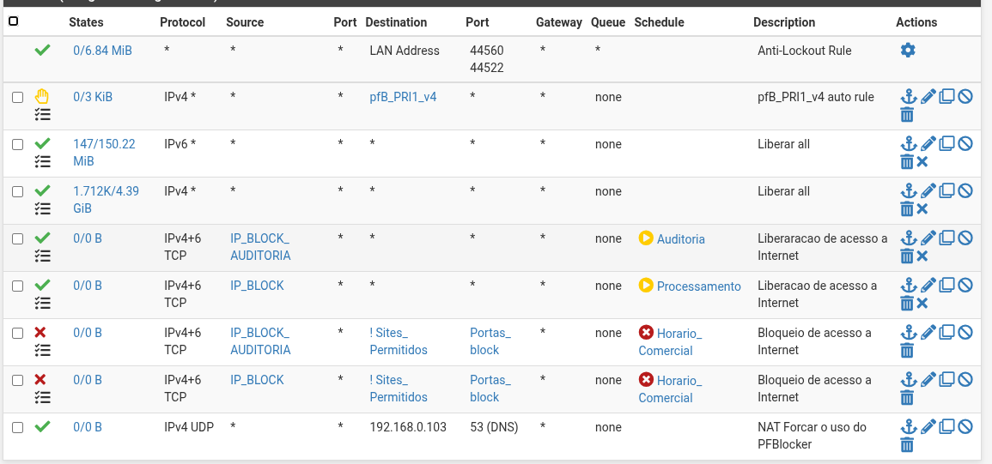Click the Portas_block port alias on the IP_BLOCK rule
Image resolution: width=992 pixels, height=464 pixels.
tap(490, 389)
